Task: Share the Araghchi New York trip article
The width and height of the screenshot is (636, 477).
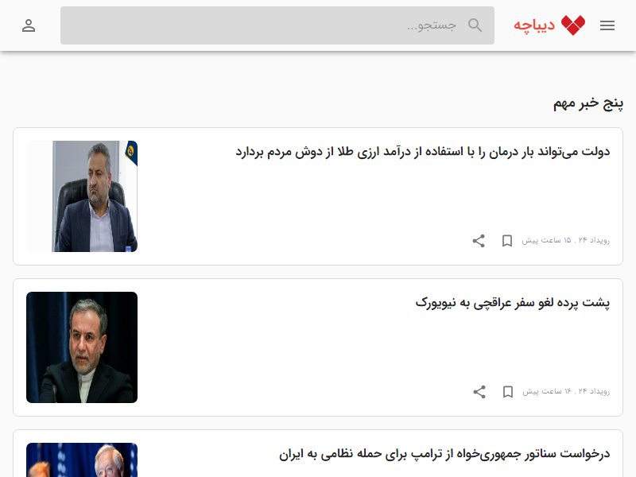Action: [x=479, y=391]
